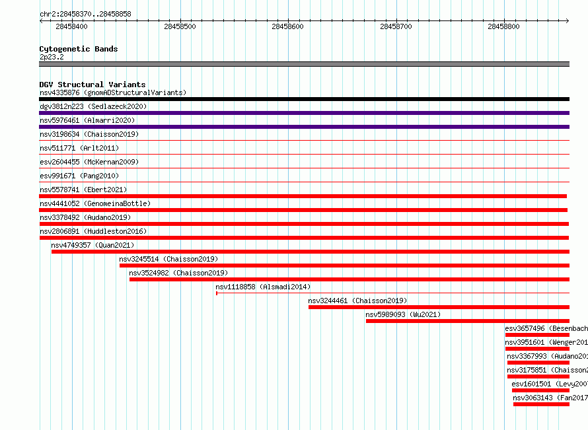Click the 28458500 ruler position
This screenshot has width=588, height=430.
click(180, 26)
